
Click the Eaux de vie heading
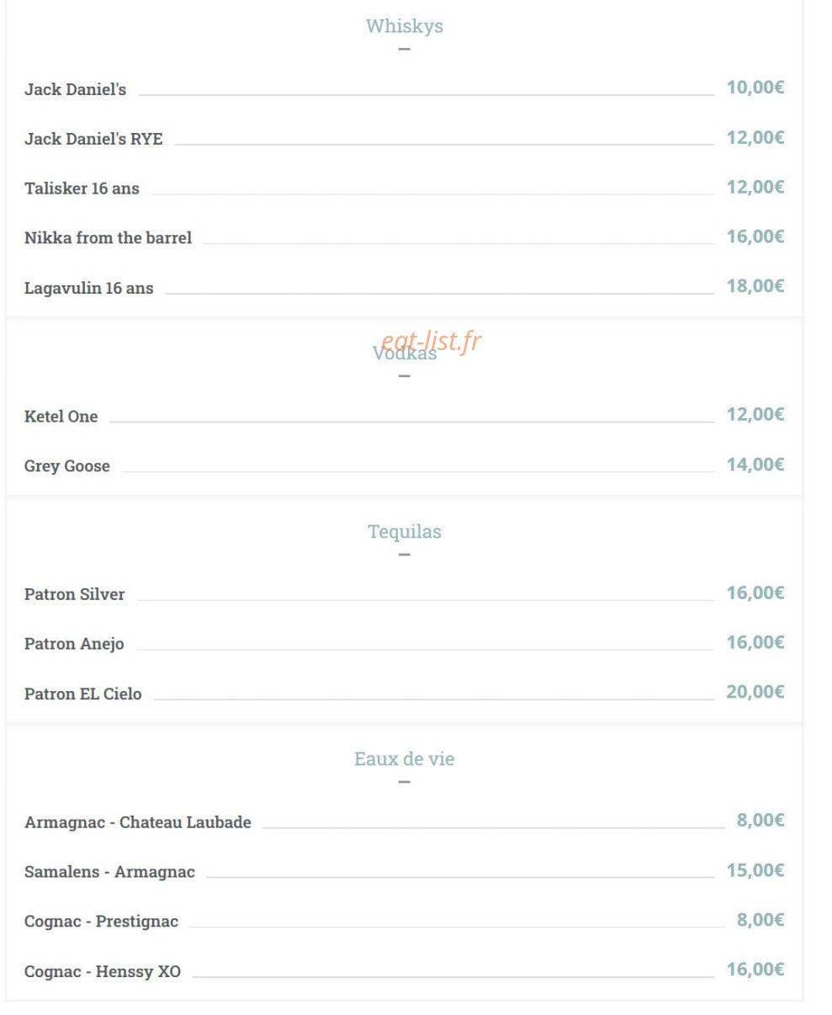click(x=404, y=759)
